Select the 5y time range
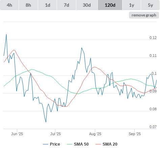160x153 pixels. [151, 5]
